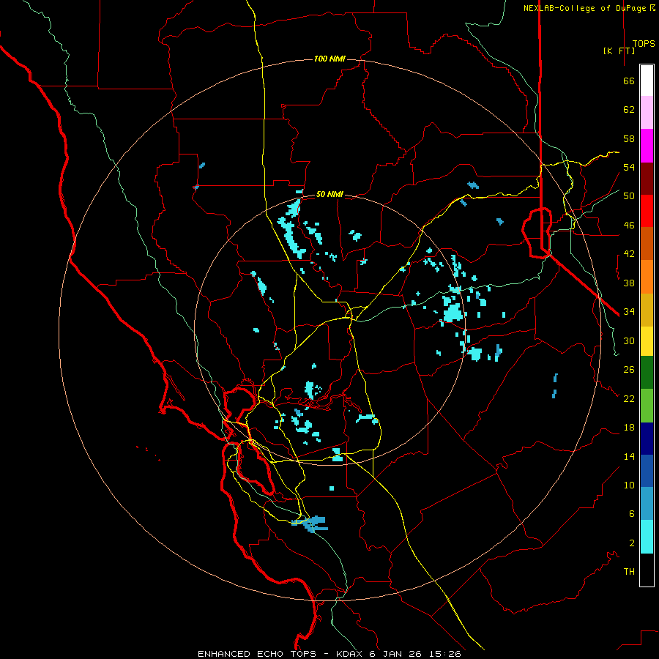Screen dimensions: 659x659
Task: Click the Enhanced Echo Tops KDAX caption
Action: [329, 654]
